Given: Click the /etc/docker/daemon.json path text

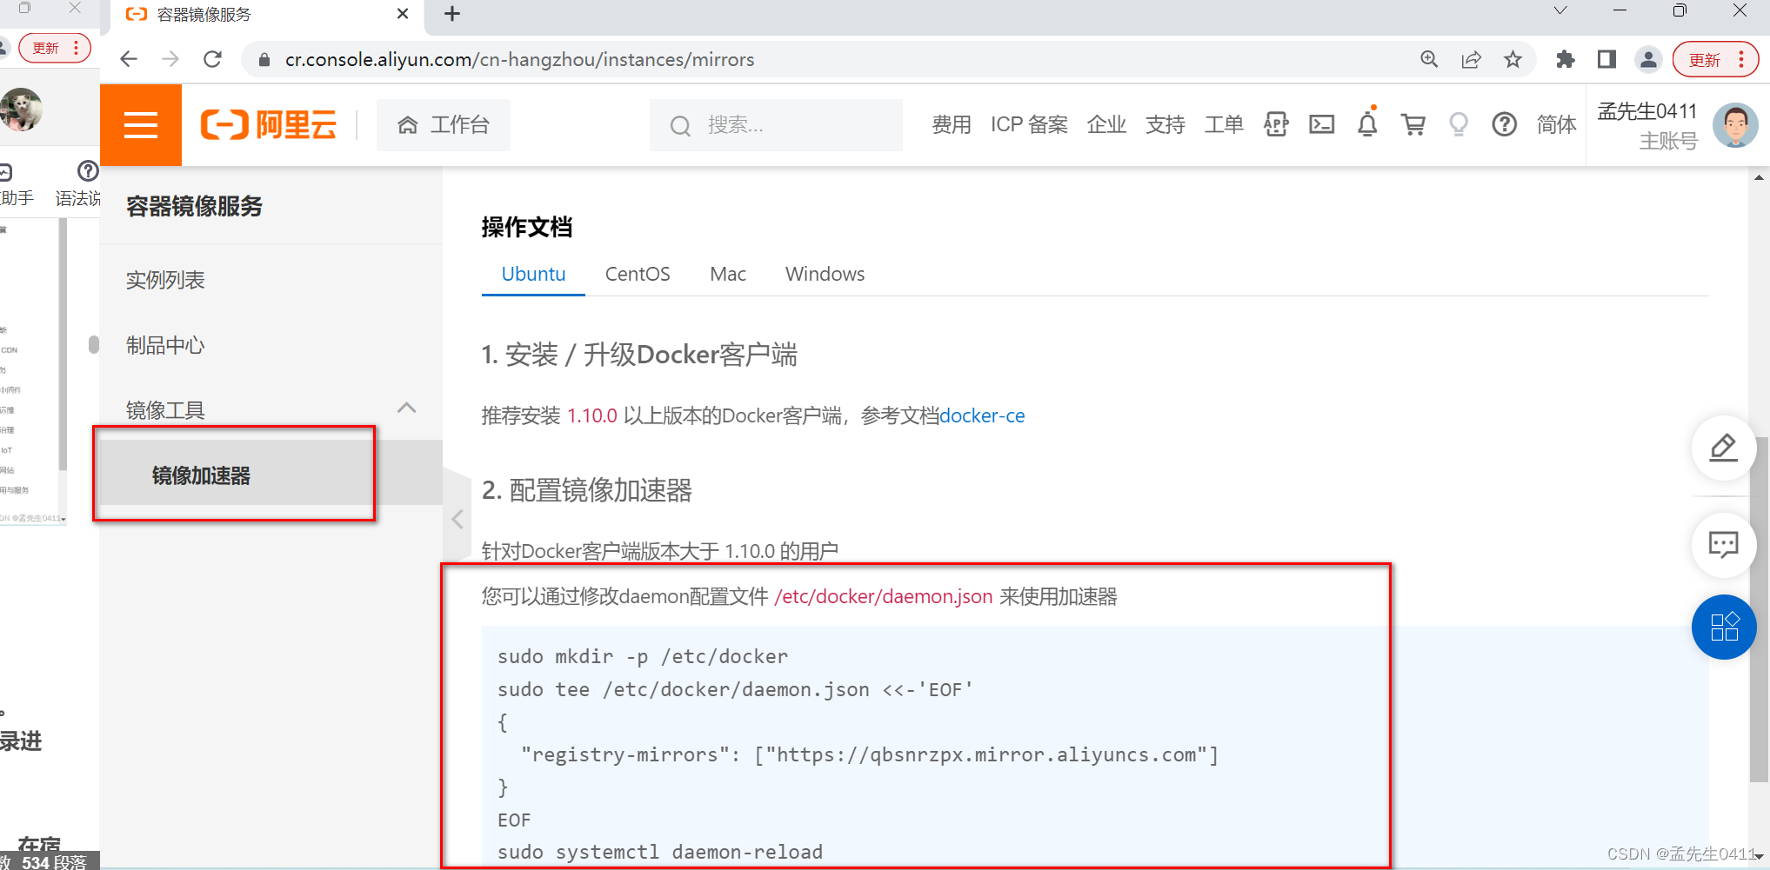Looking at the screenshot, I should [x=884, y=596].
